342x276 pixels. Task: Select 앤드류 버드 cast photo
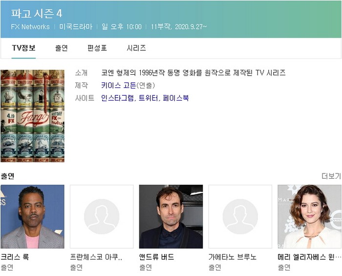171,216
